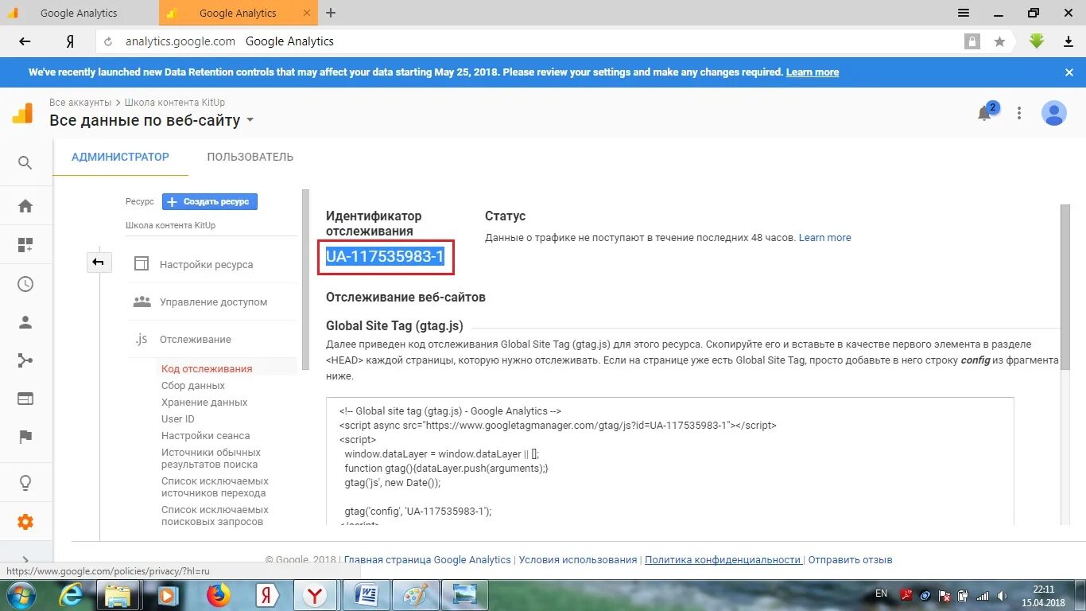The height and width of the screenshot is (611, 1086).
Task: Select 'User ID' submenu item
Action: (178, 418)
